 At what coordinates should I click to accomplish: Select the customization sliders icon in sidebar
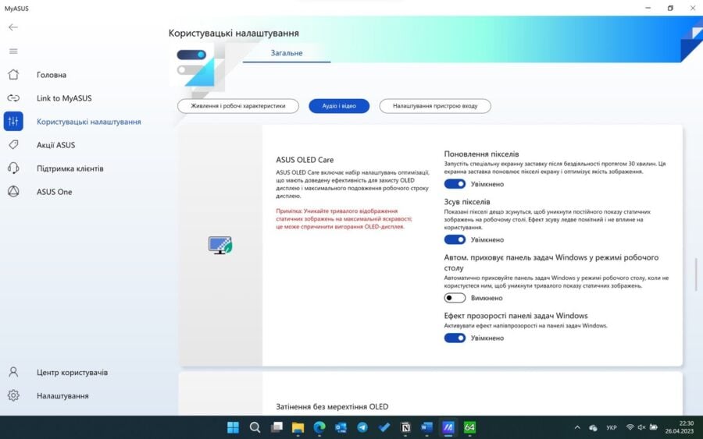13,122
